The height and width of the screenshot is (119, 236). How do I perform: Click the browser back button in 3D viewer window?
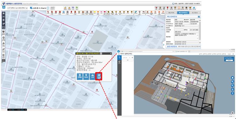119,51
